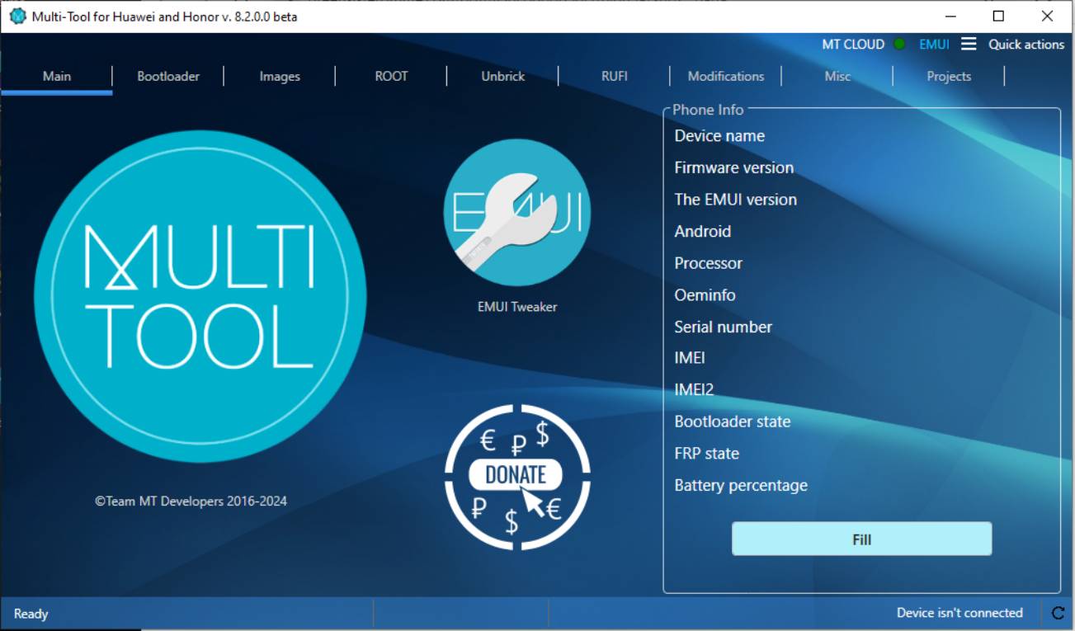The width and height of the screenshot is (1075, 631).
Task: Click the green MT CLOUD status indicator
Action: point(900,44)
